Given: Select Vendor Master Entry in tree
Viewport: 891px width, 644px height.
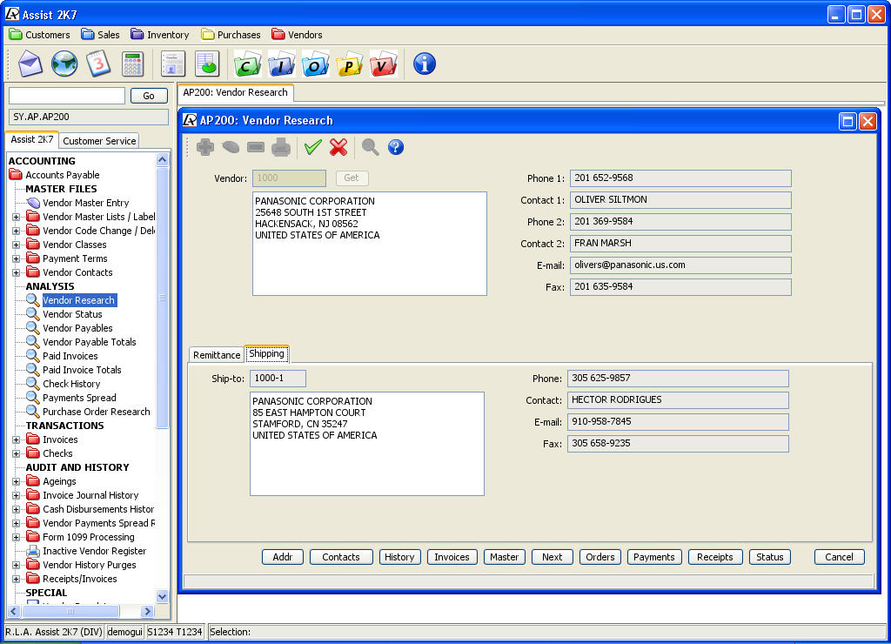Looking at the screenshot, I should (86, 203).
